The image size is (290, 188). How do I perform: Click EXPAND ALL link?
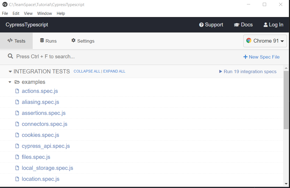[x=114, y=71]
